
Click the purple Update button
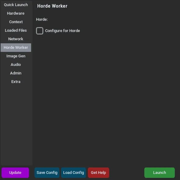(15, 173)
